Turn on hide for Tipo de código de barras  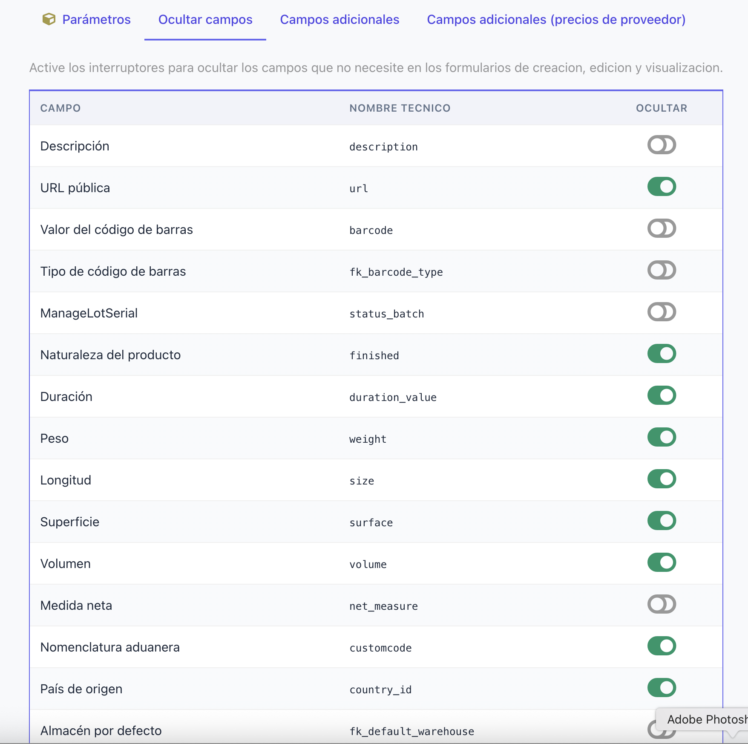coord(662,270)
